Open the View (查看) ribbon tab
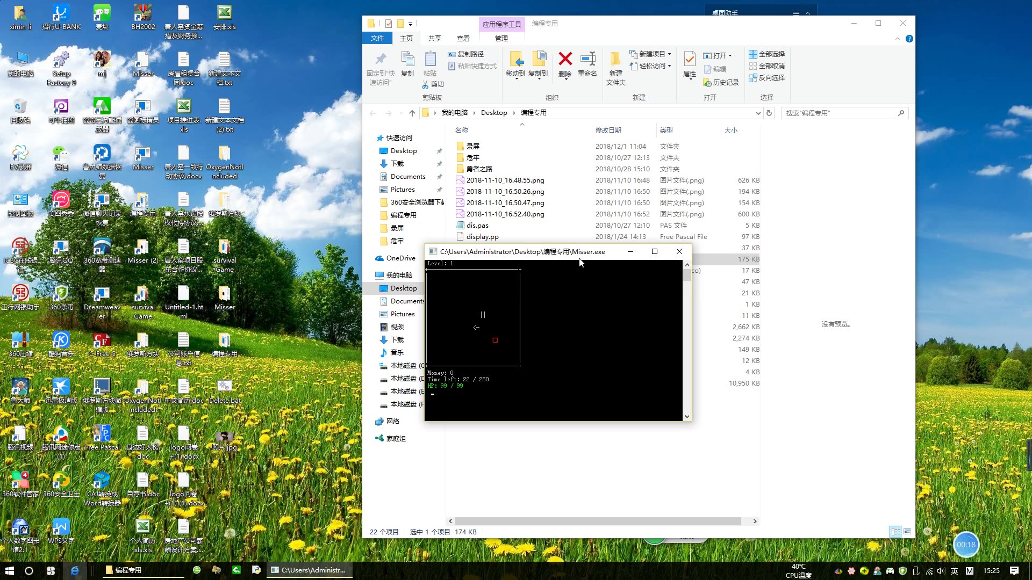The width and height of the screenshot is (1032, 580). (463, 38)
